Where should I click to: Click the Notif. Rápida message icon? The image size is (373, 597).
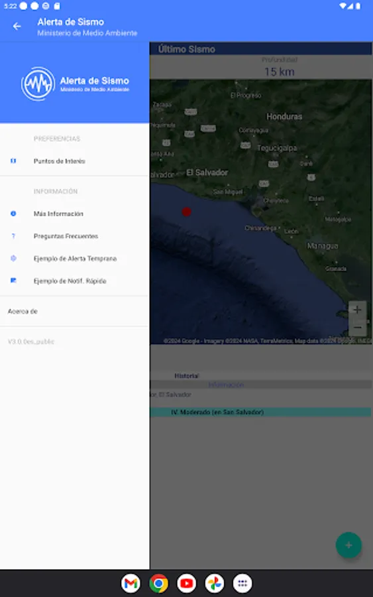[13, 281]
